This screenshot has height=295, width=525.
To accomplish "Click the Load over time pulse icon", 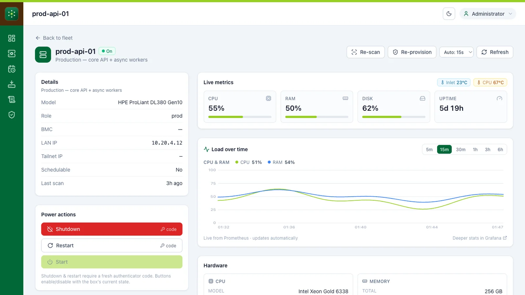I will pos(206,149).
